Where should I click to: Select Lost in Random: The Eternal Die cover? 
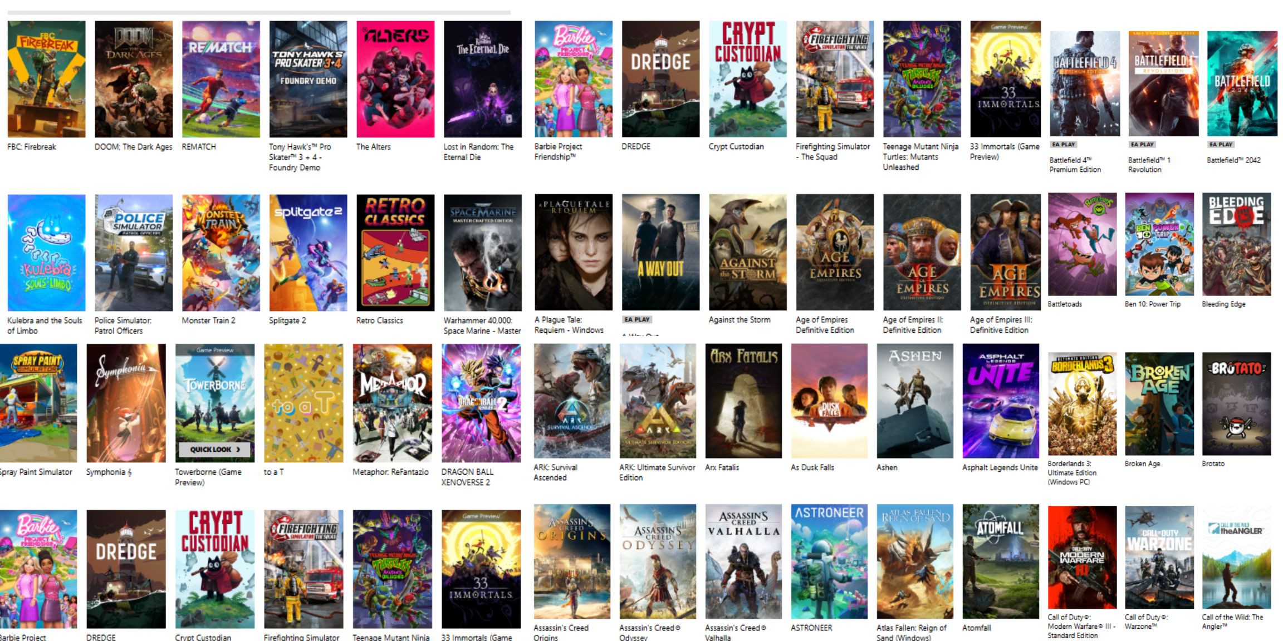point(483,79)
